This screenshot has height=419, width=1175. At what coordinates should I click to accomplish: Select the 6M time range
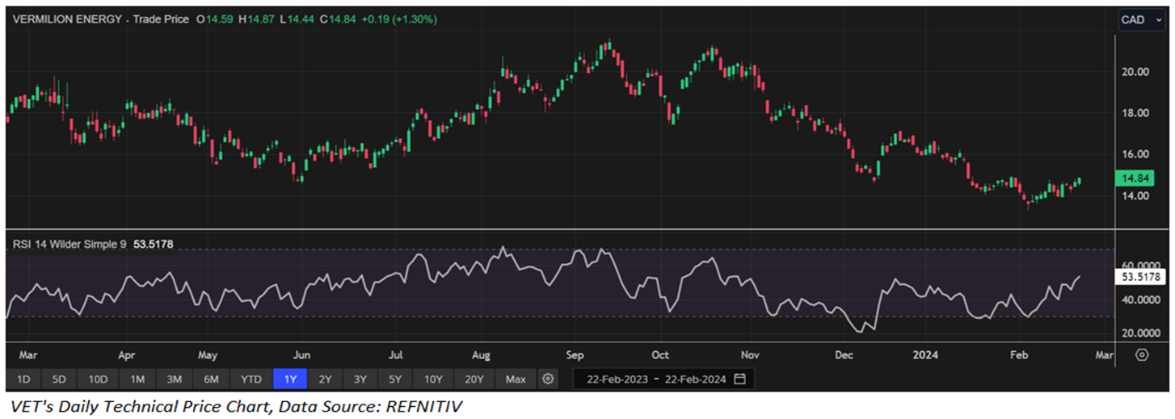pos(211,379)
